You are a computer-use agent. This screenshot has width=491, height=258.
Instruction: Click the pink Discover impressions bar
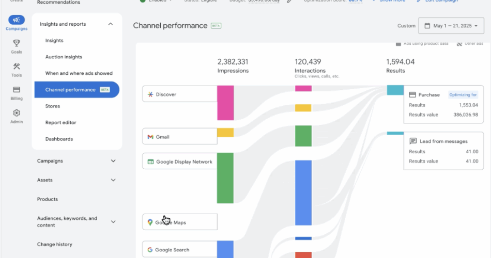[225, 103]
